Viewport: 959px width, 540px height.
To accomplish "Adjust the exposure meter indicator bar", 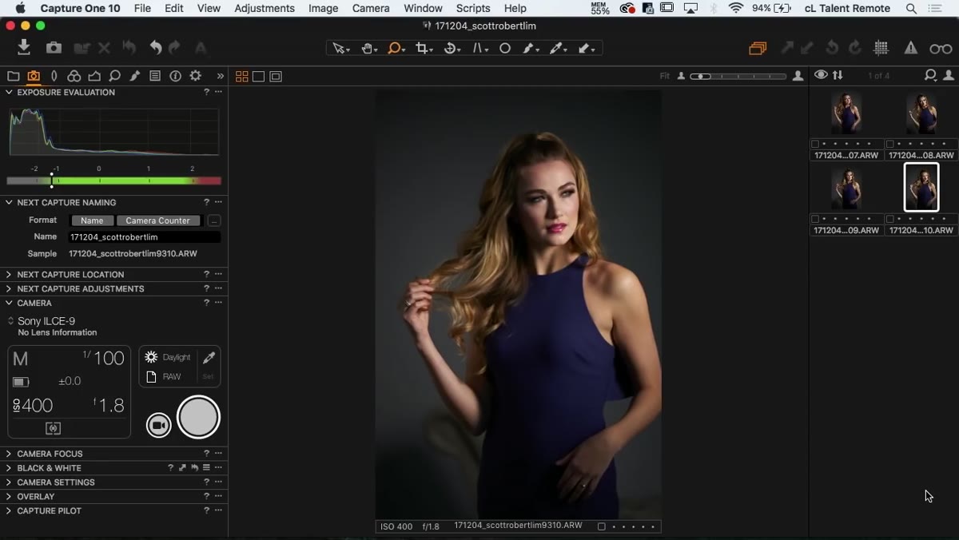I will tap(113, 181).
